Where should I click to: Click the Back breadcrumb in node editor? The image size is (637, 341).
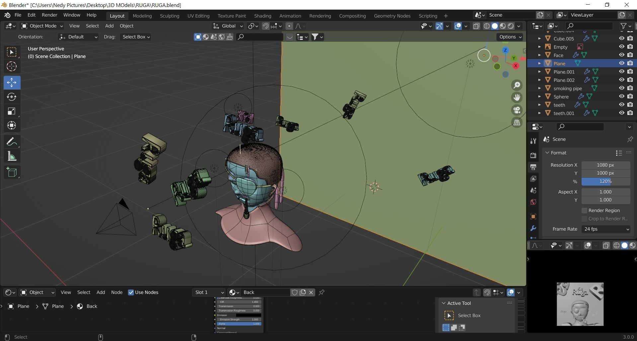click(x=92, y=306)
